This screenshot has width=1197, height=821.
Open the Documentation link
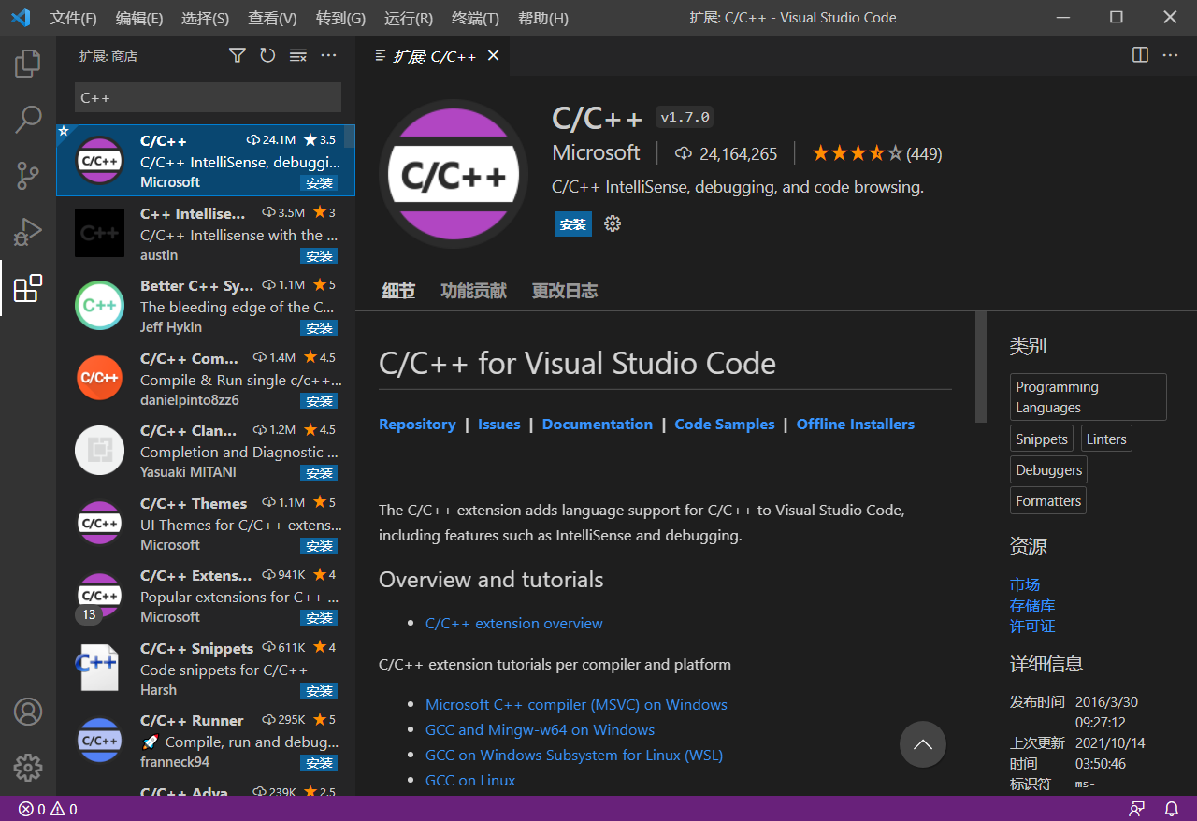598,424
